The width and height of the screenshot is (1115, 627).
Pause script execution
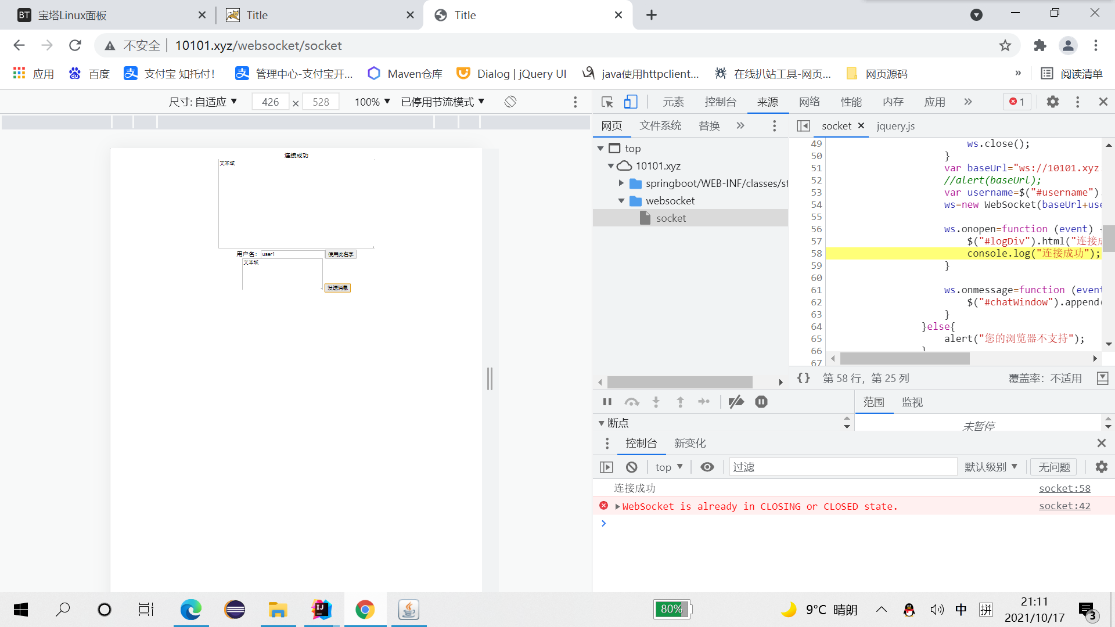point(607,402)
